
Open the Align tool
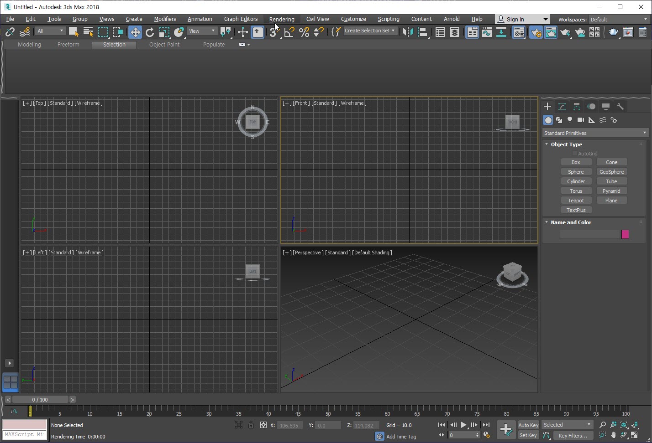(423, 32)
